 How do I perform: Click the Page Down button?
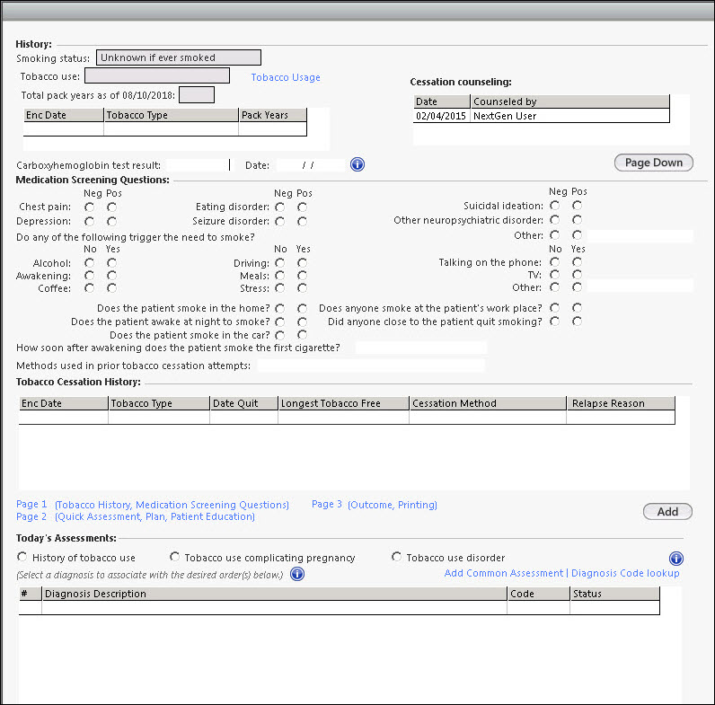coord(653,163)
